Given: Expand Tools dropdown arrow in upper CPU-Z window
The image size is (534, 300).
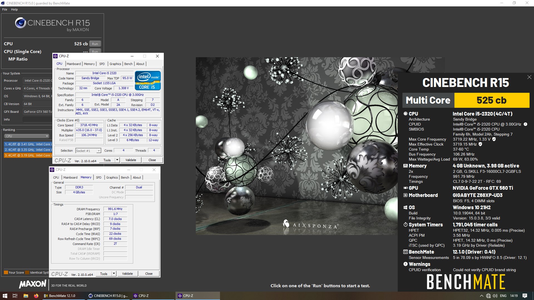Looking at the screenshot, I should [117, 160].
